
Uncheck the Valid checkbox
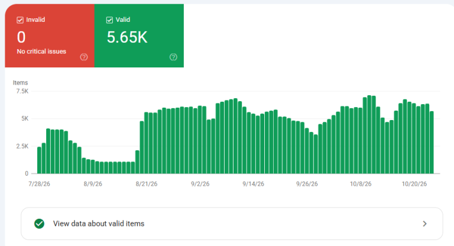[x=109, y=20]
